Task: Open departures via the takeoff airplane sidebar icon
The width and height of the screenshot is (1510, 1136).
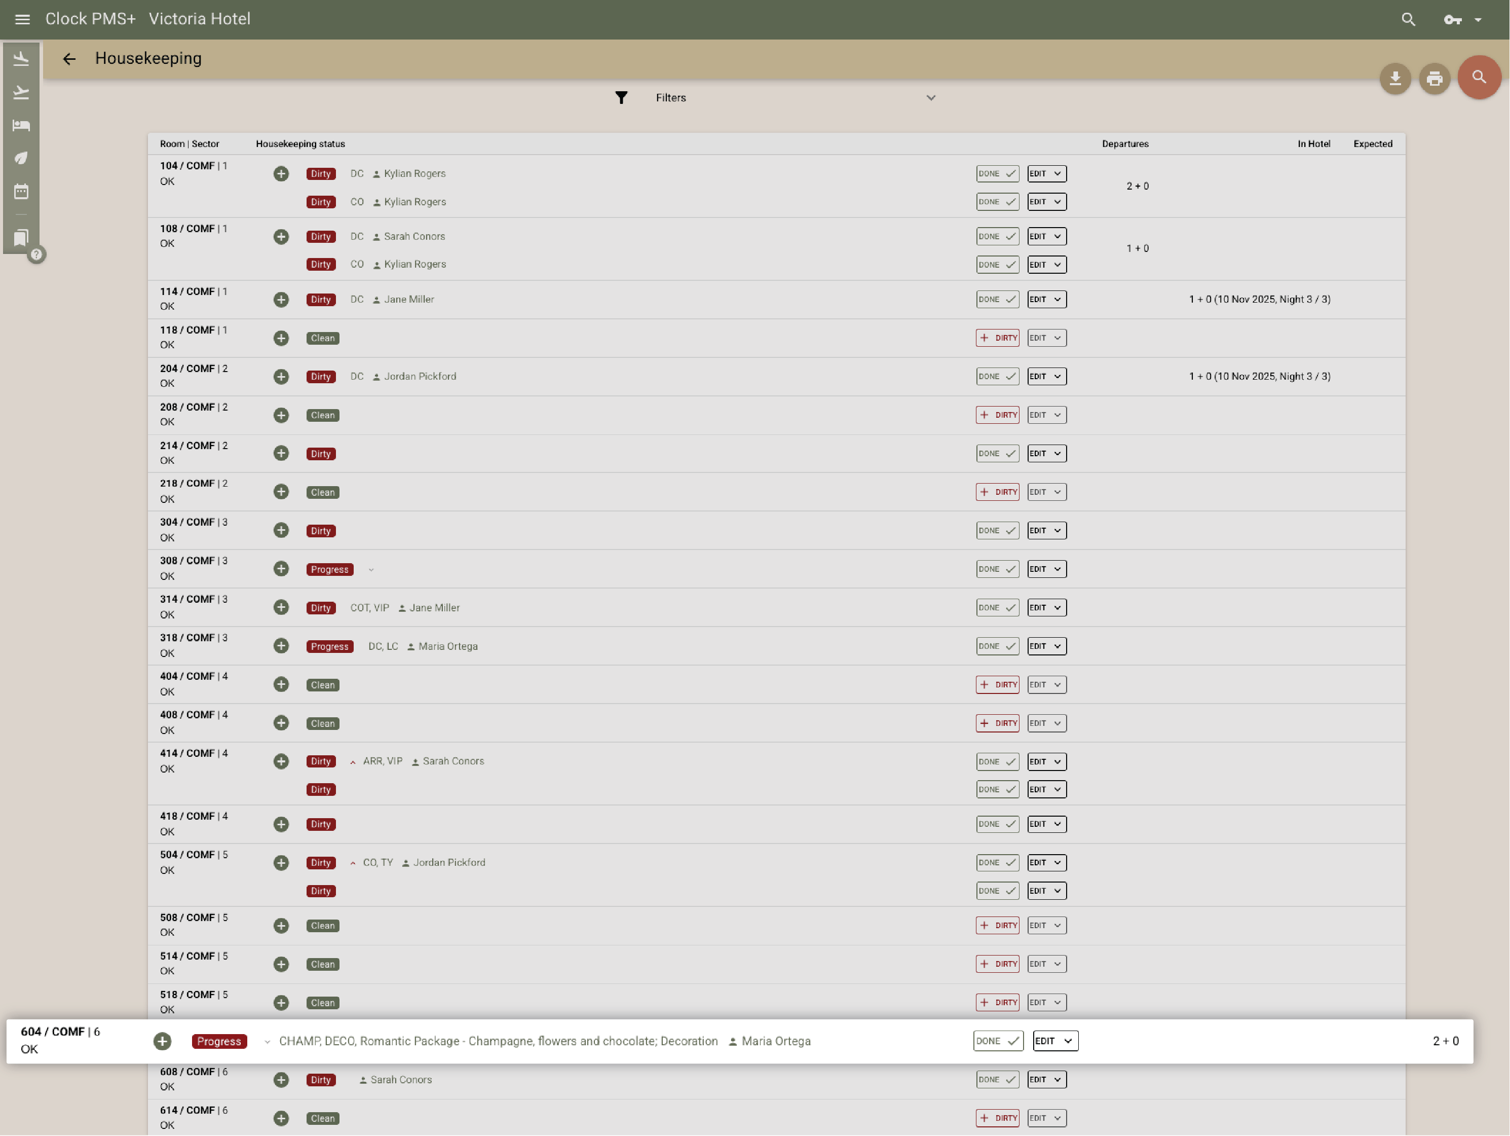Action: [x=21, y=92]
